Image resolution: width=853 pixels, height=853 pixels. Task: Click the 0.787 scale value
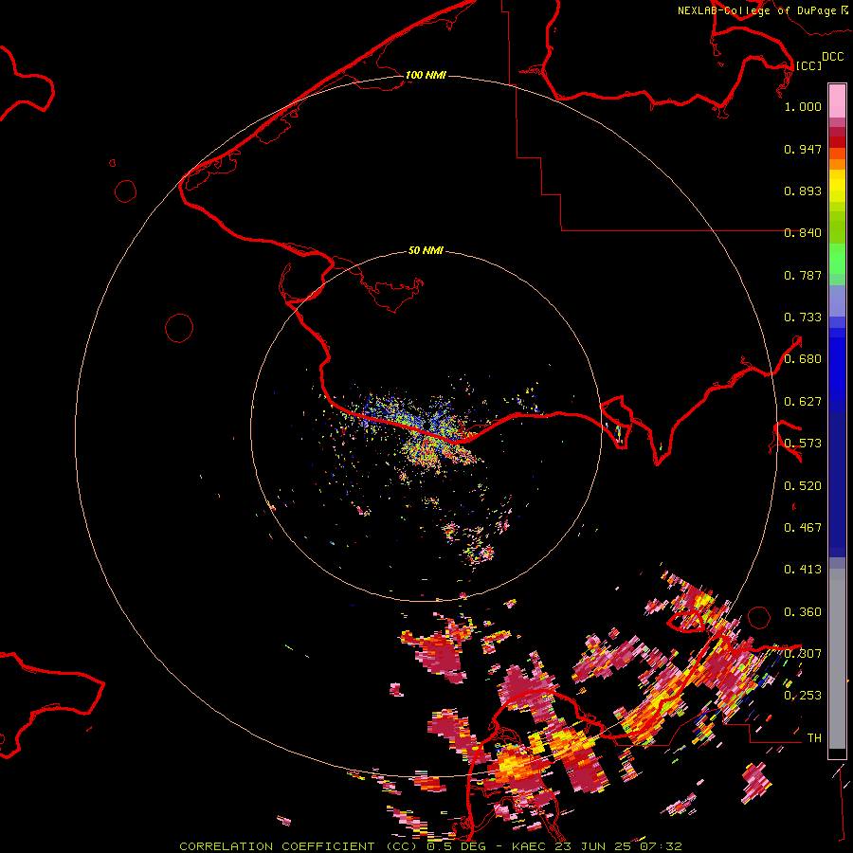pyautogui.click(x=803, y=275)
